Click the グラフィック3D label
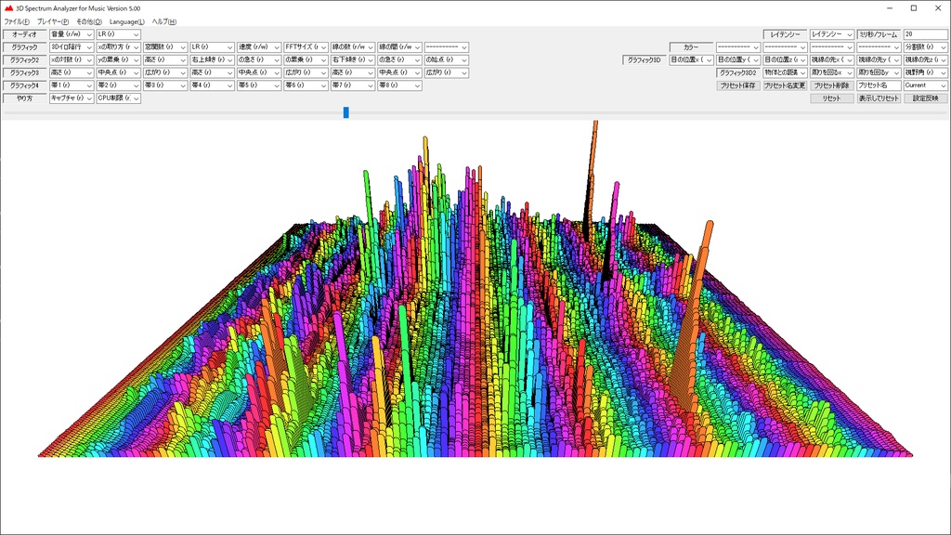 click(645, 60)
